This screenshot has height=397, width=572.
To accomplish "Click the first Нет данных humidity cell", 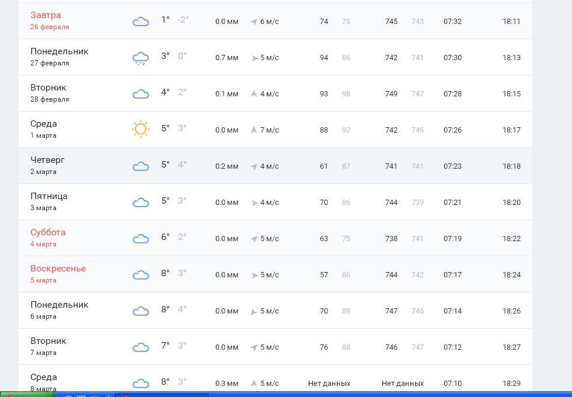I will click(x=329, y=384).
